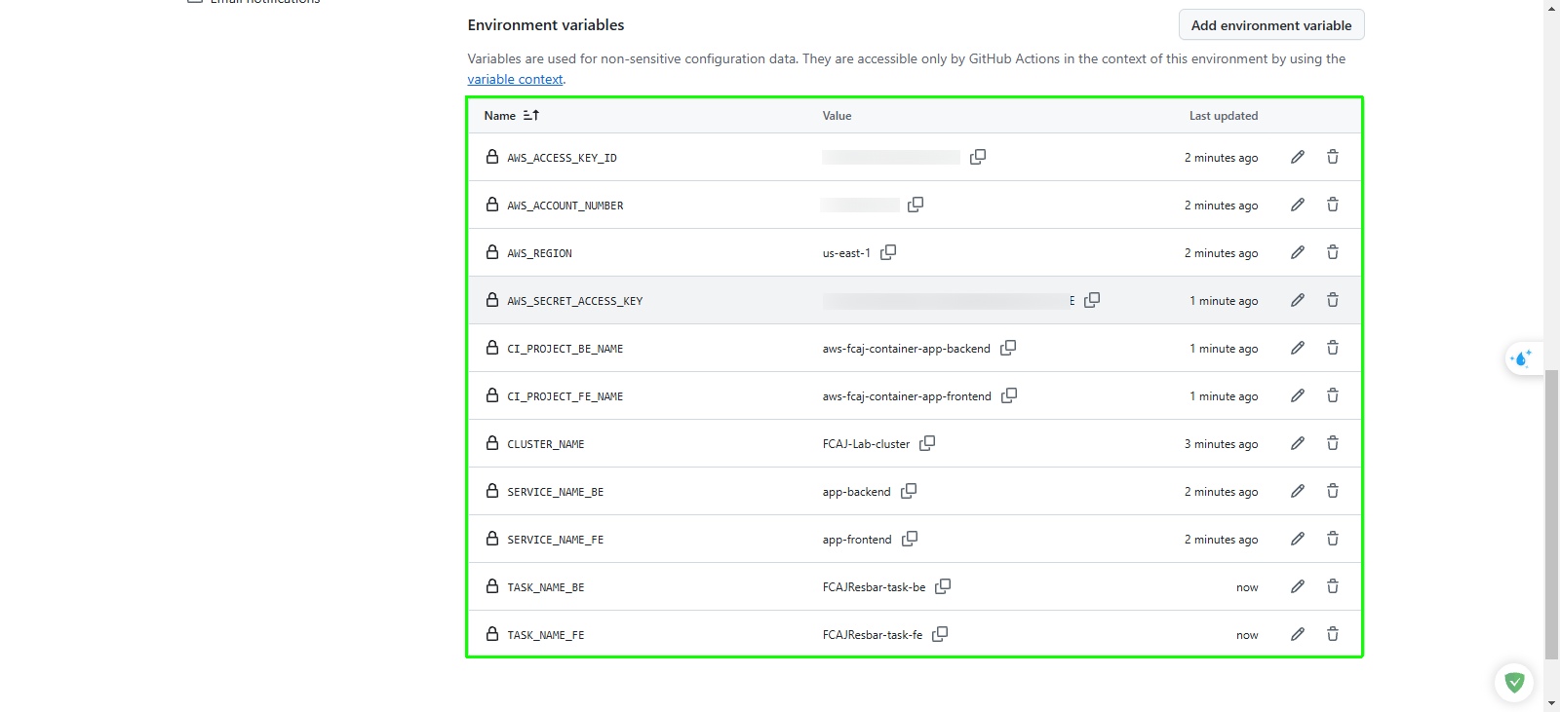Delete the TASK_NAME_BE variable

(x=1333, y=586)
